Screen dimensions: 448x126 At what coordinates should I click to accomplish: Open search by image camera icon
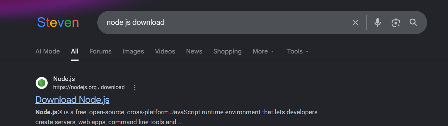point(396,22)
